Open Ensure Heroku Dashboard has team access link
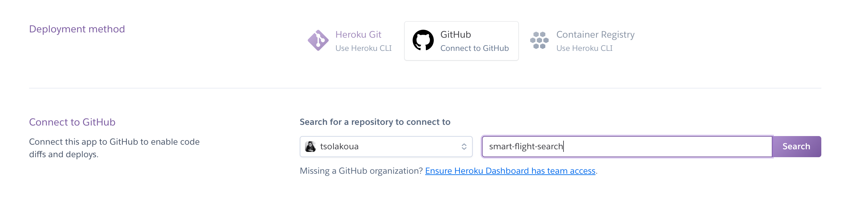The width and height of the screenshot is (853, 212). pyautogui.click(x=510, y=171)
